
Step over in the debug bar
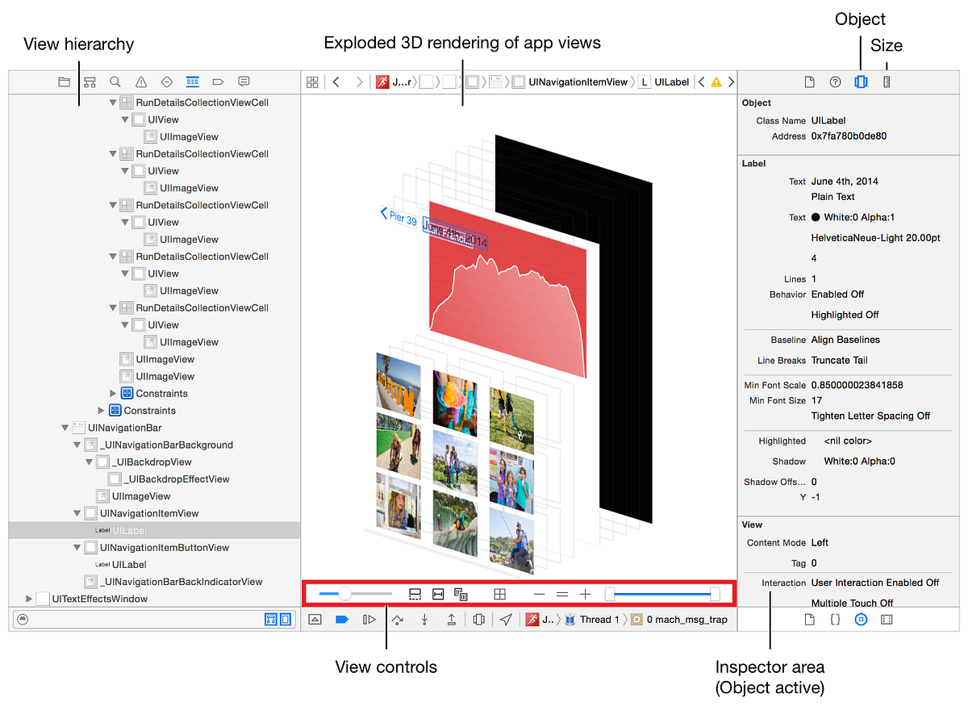(x=398, y=619)
